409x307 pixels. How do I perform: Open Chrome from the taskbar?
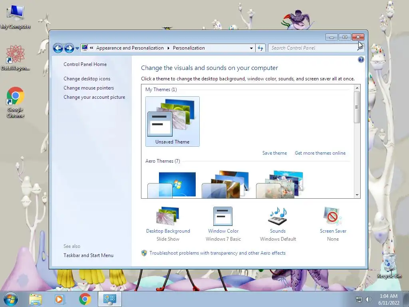(85, 299)
